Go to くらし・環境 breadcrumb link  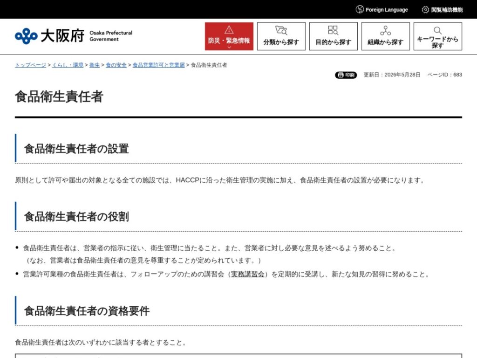(68, 65)
